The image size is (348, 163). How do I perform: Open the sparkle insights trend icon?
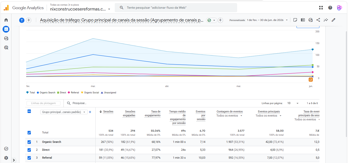tap(326, 20)
